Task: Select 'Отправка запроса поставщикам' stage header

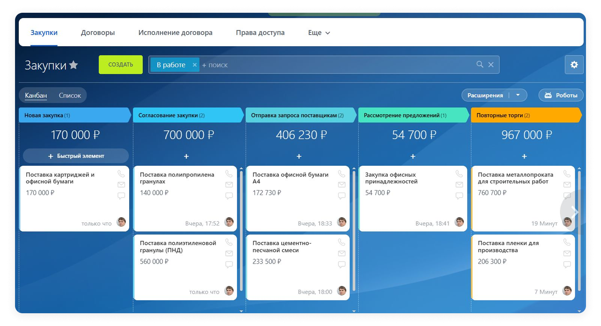Action: pos(301,115)
